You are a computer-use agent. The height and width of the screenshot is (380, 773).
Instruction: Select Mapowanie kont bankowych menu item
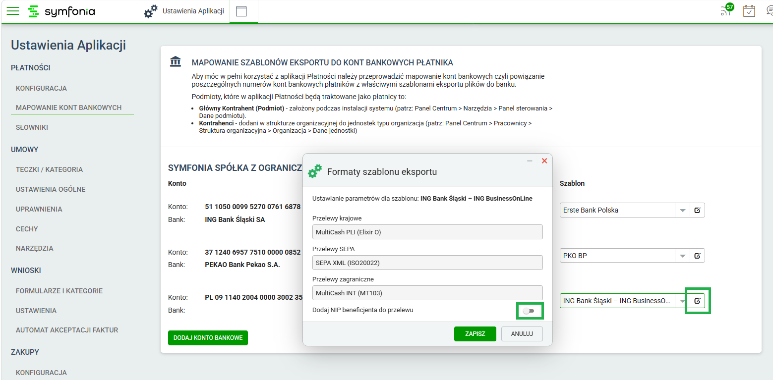(x=68, y=108)
